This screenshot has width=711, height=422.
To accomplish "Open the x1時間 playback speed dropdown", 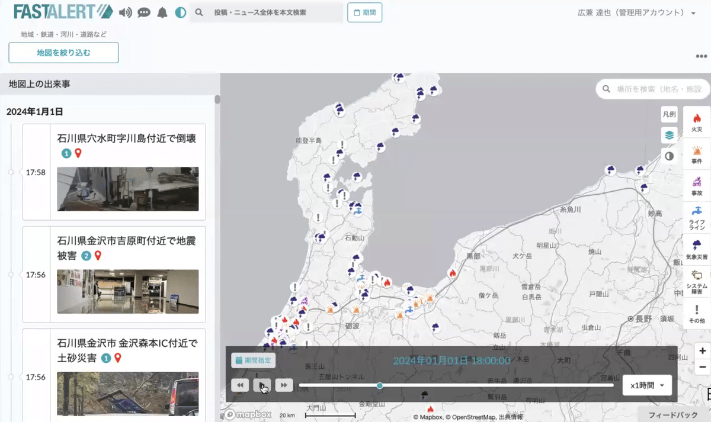I will (x=647, y=385).
